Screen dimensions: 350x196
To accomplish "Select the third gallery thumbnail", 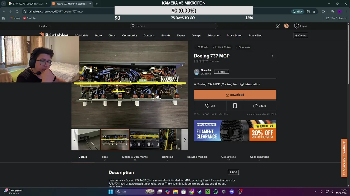I will 144,140.
